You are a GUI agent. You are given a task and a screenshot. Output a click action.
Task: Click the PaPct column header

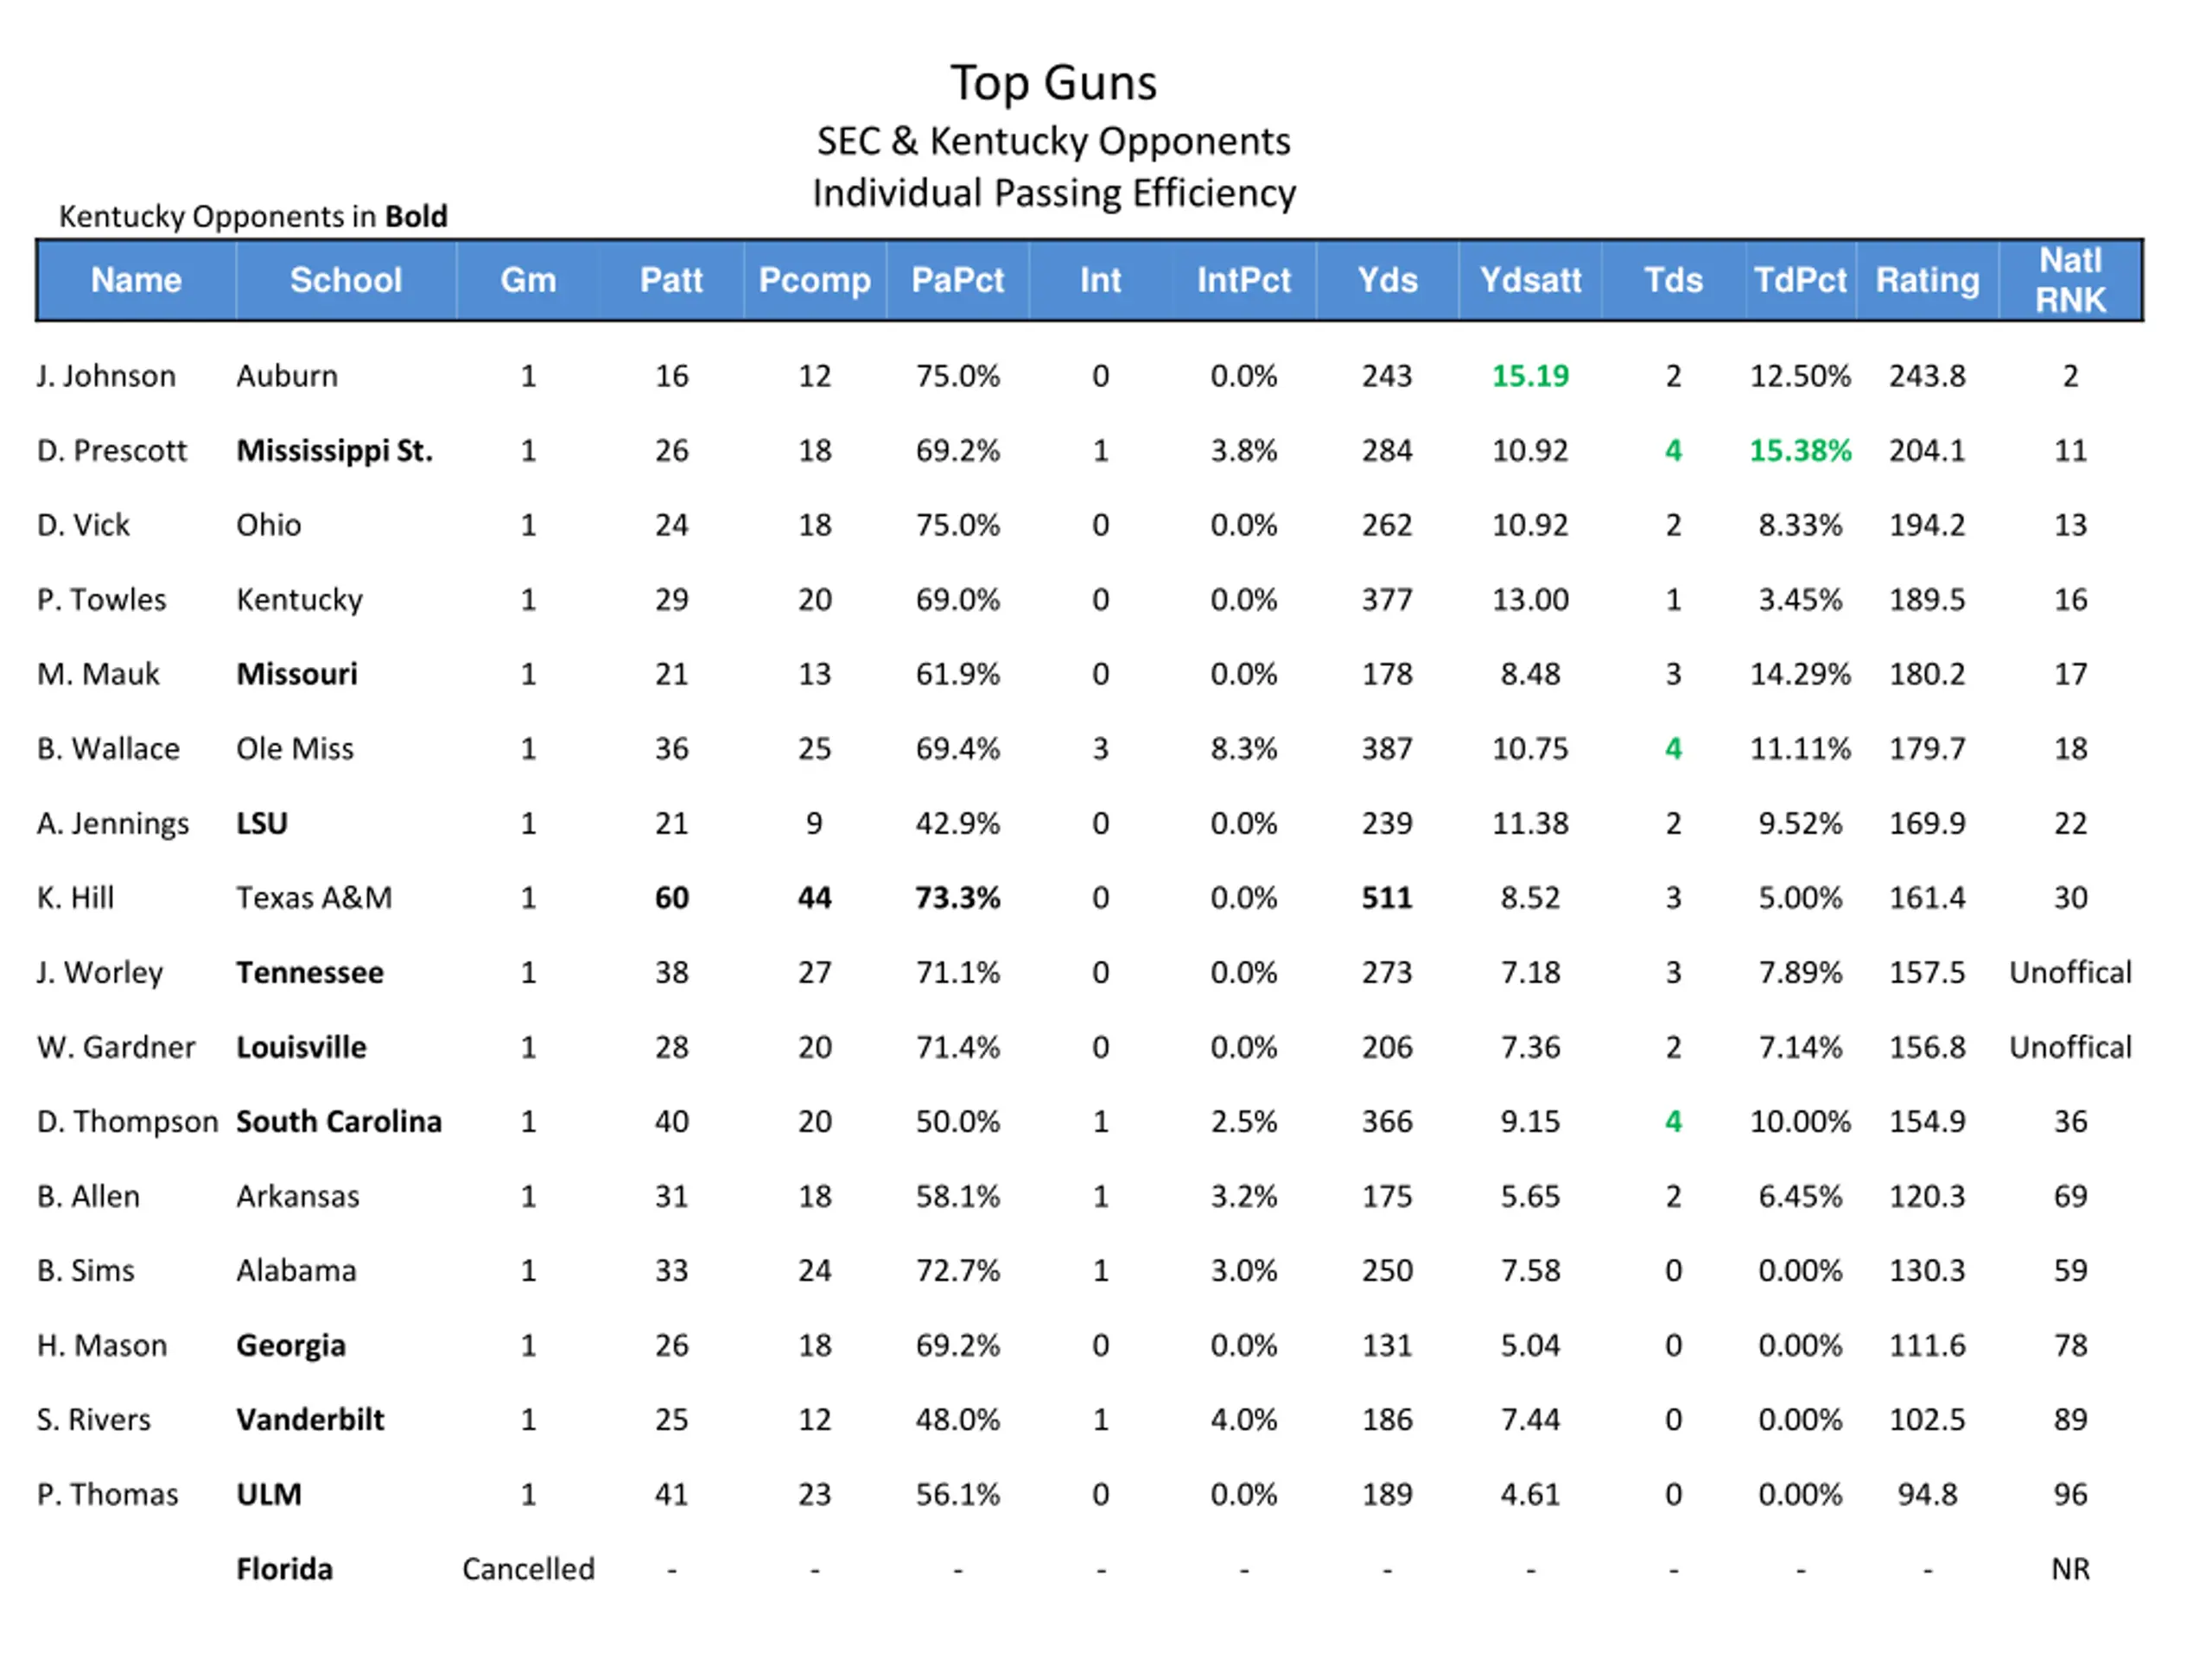(957, 280)
